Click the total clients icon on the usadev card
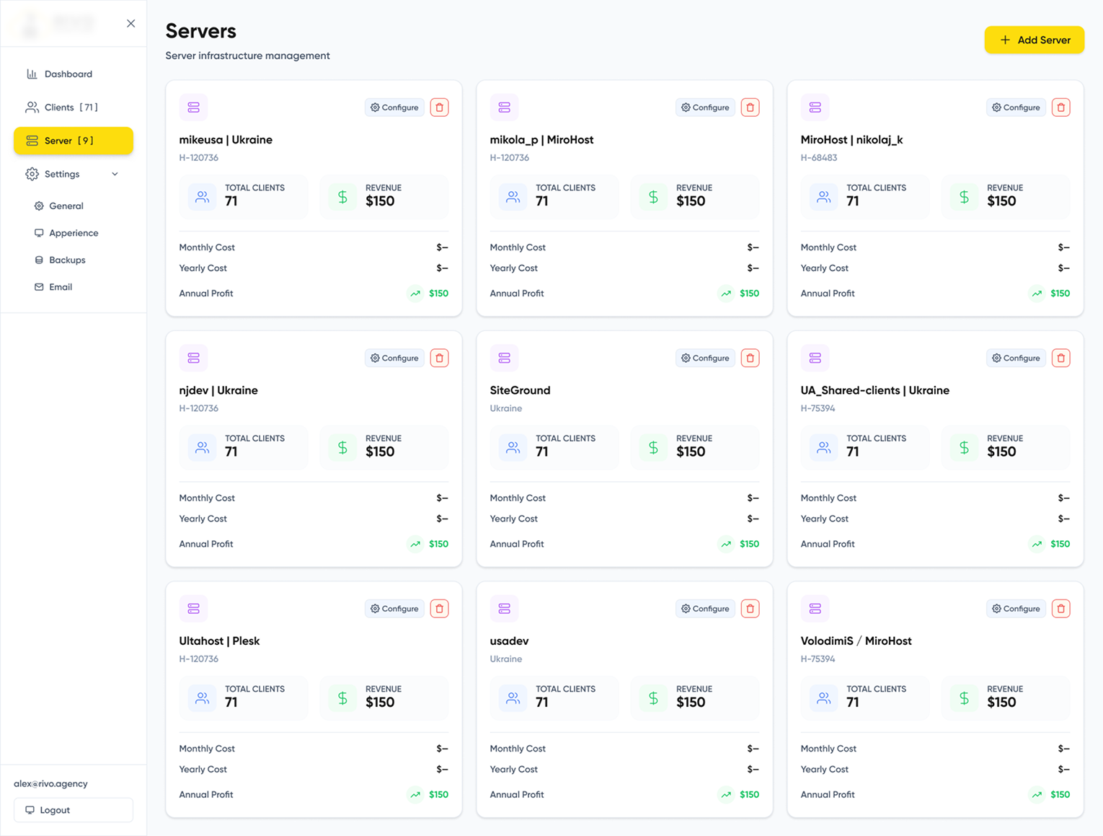Image resolution: width=1103 pixels, height=836 pixels. point(513,698)
